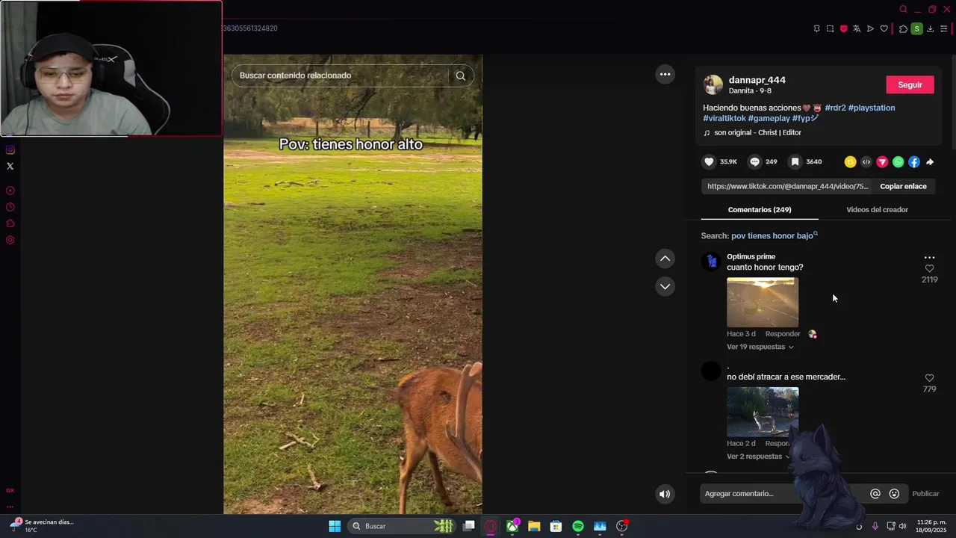Image resolution: width=956 pixels, height=538 pixels.
Task: Open browser extensions cube in toolbar
Action: point(903,28)
